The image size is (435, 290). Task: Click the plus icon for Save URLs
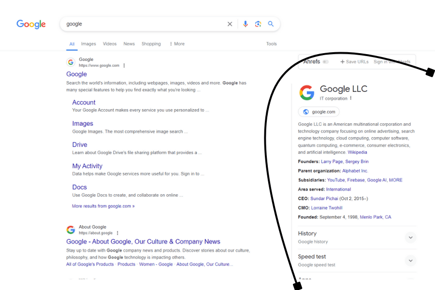tap(342, 61)
